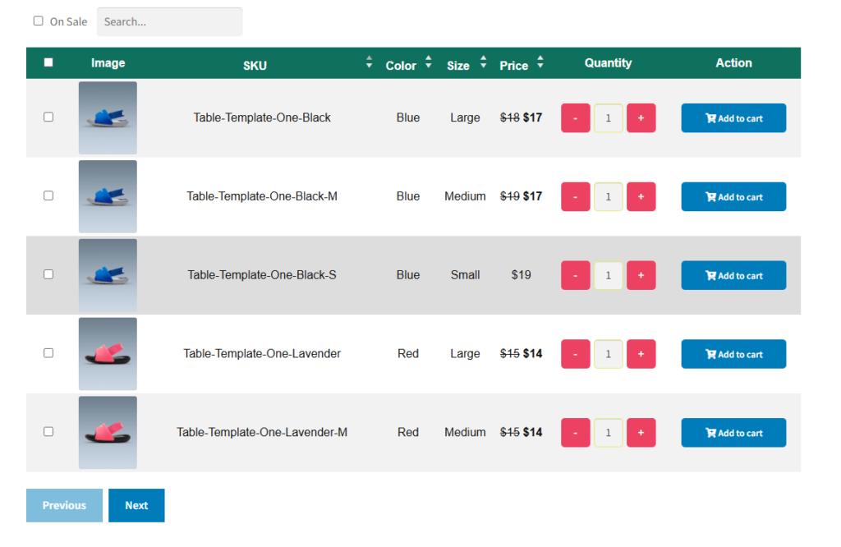The width and height of the screenshot is (841, 547).
Task: Click the cart icon on the first Add to cart button
Action: pos(711,117)
